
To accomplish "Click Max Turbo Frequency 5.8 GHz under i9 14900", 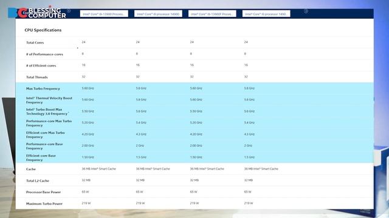I will (141, 88).
